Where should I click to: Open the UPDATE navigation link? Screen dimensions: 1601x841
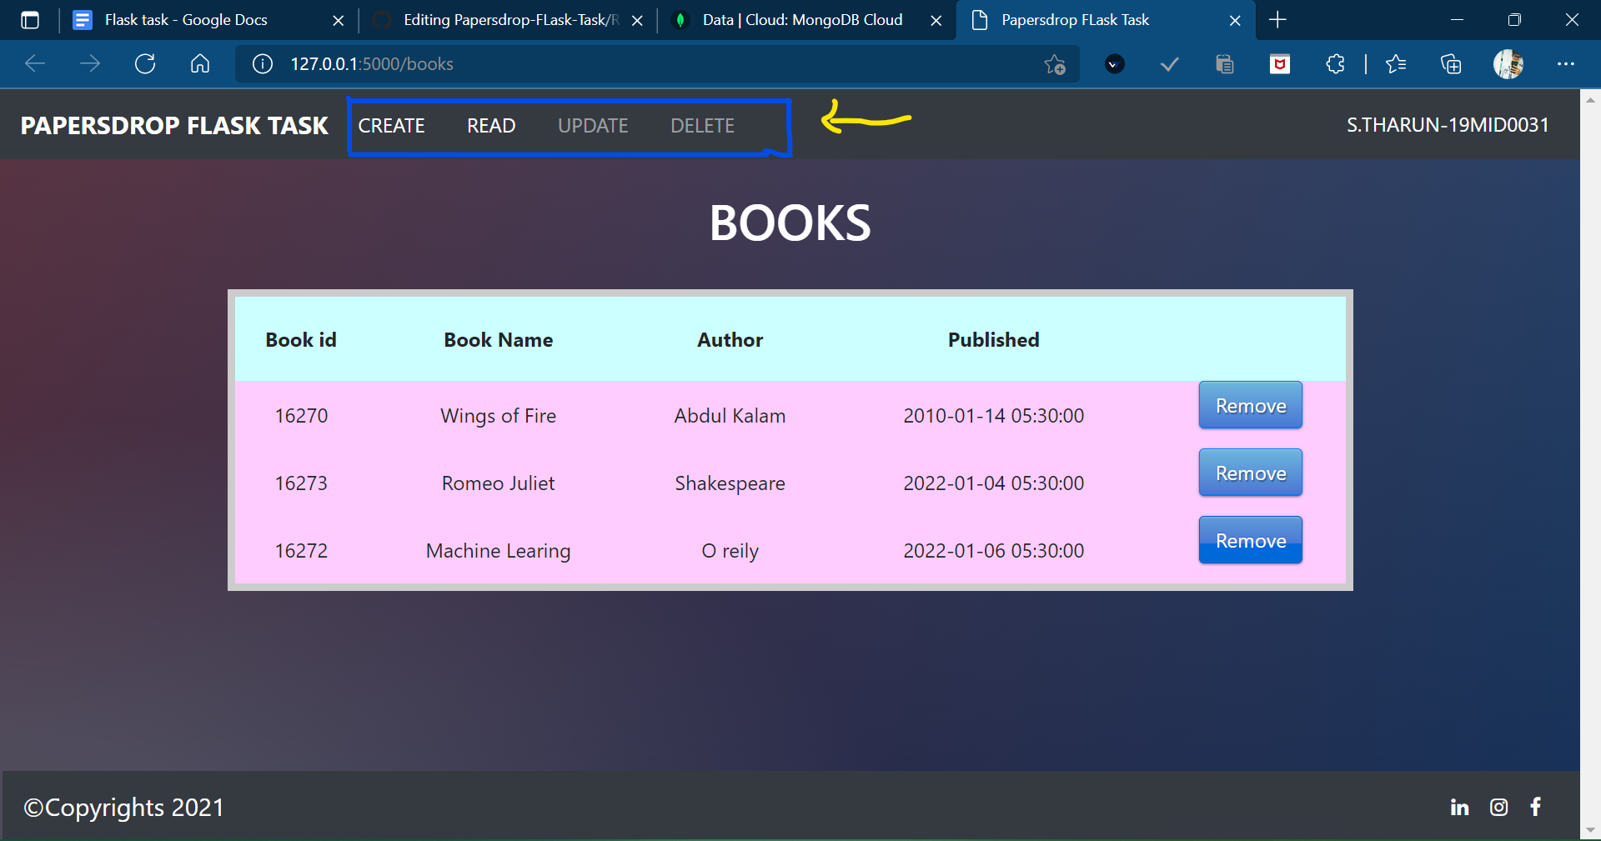tap(593, 125)
